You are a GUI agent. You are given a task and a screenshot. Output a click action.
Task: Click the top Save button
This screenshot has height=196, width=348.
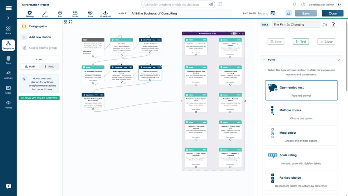tap(306, 13)
